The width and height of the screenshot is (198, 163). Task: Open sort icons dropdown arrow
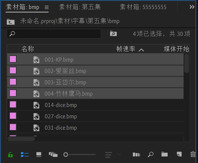(119, 154)
